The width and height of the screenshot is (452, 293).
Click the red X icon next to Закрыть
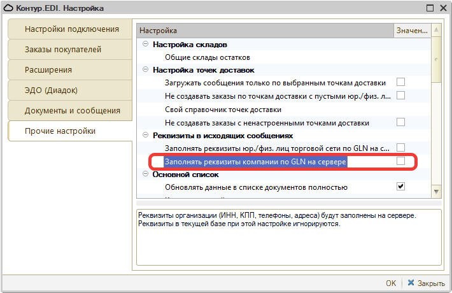411,283
